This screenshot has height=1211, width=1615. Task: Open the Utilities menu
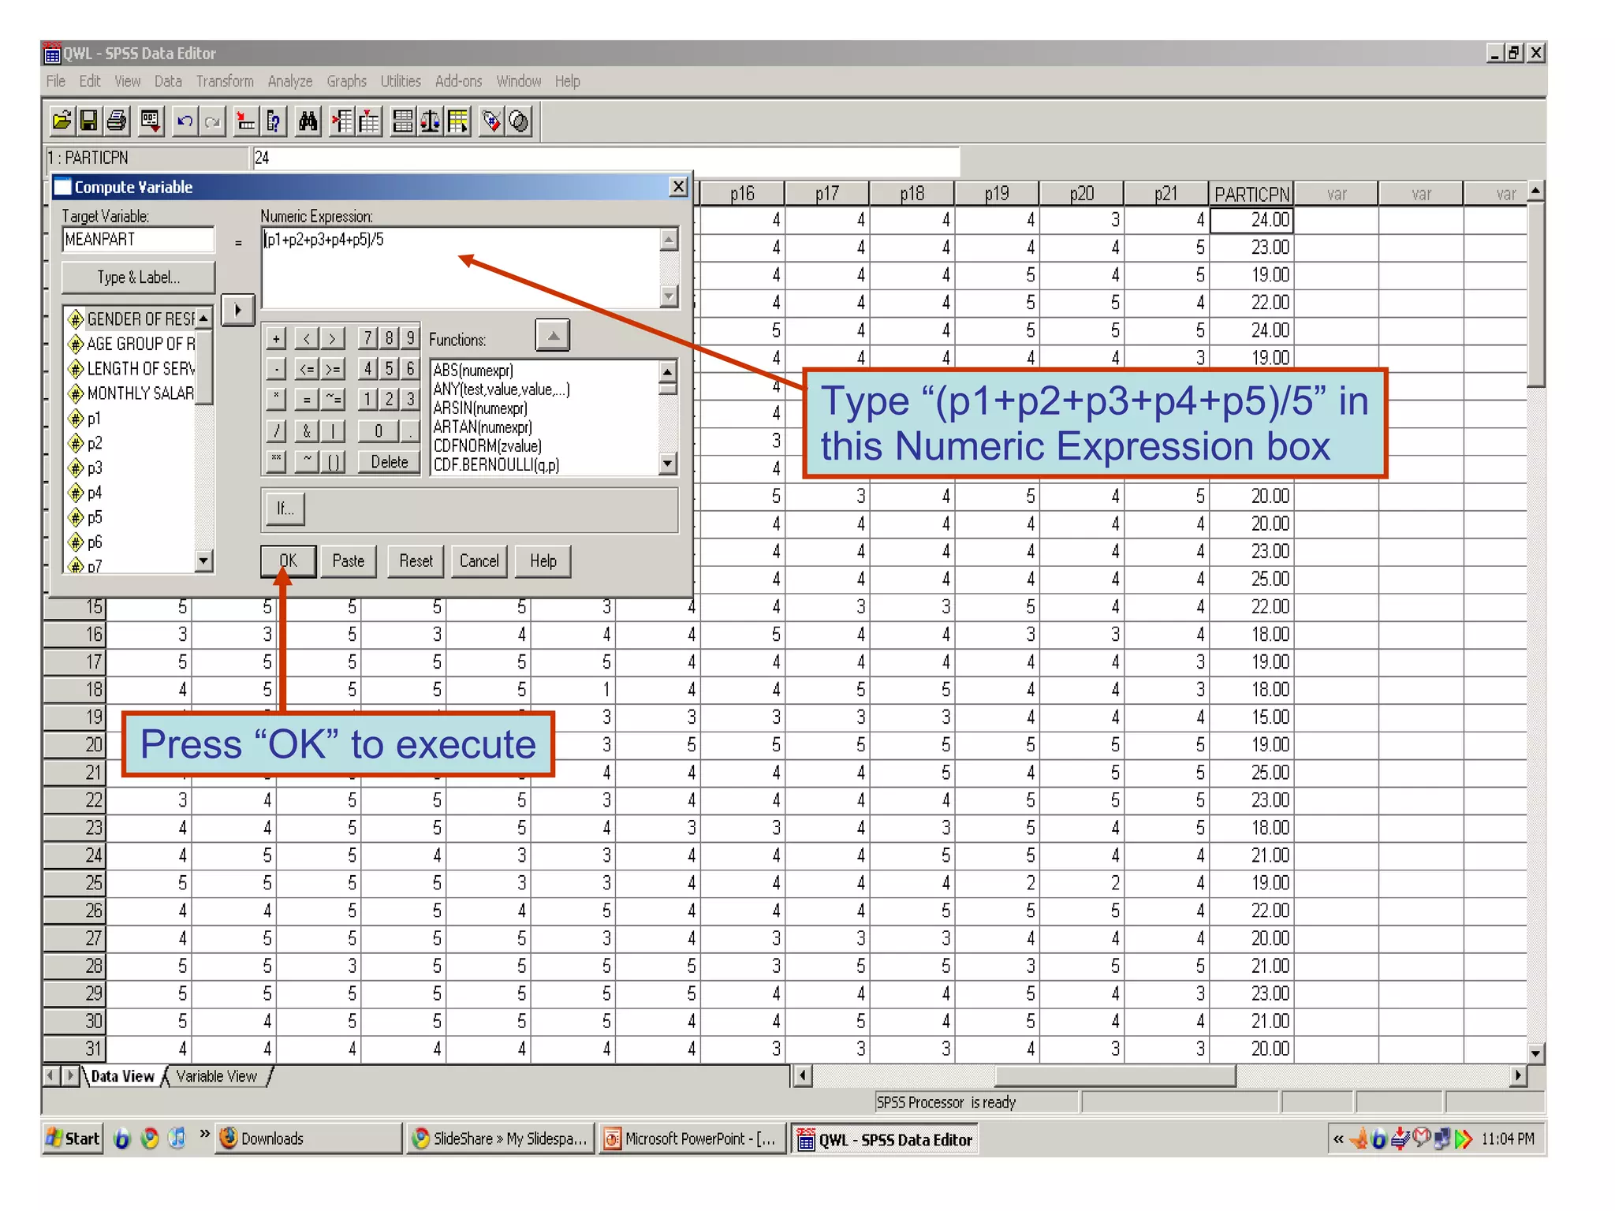(401, 81)
